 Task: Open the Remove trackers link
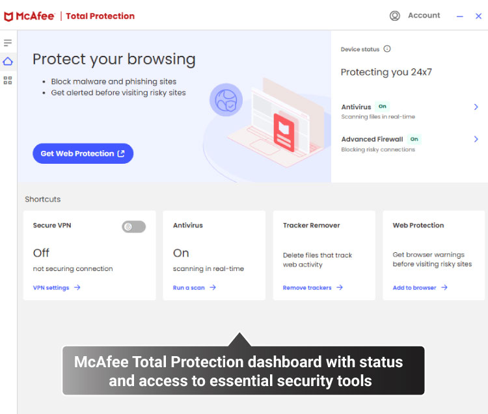[x=307, y=287]
